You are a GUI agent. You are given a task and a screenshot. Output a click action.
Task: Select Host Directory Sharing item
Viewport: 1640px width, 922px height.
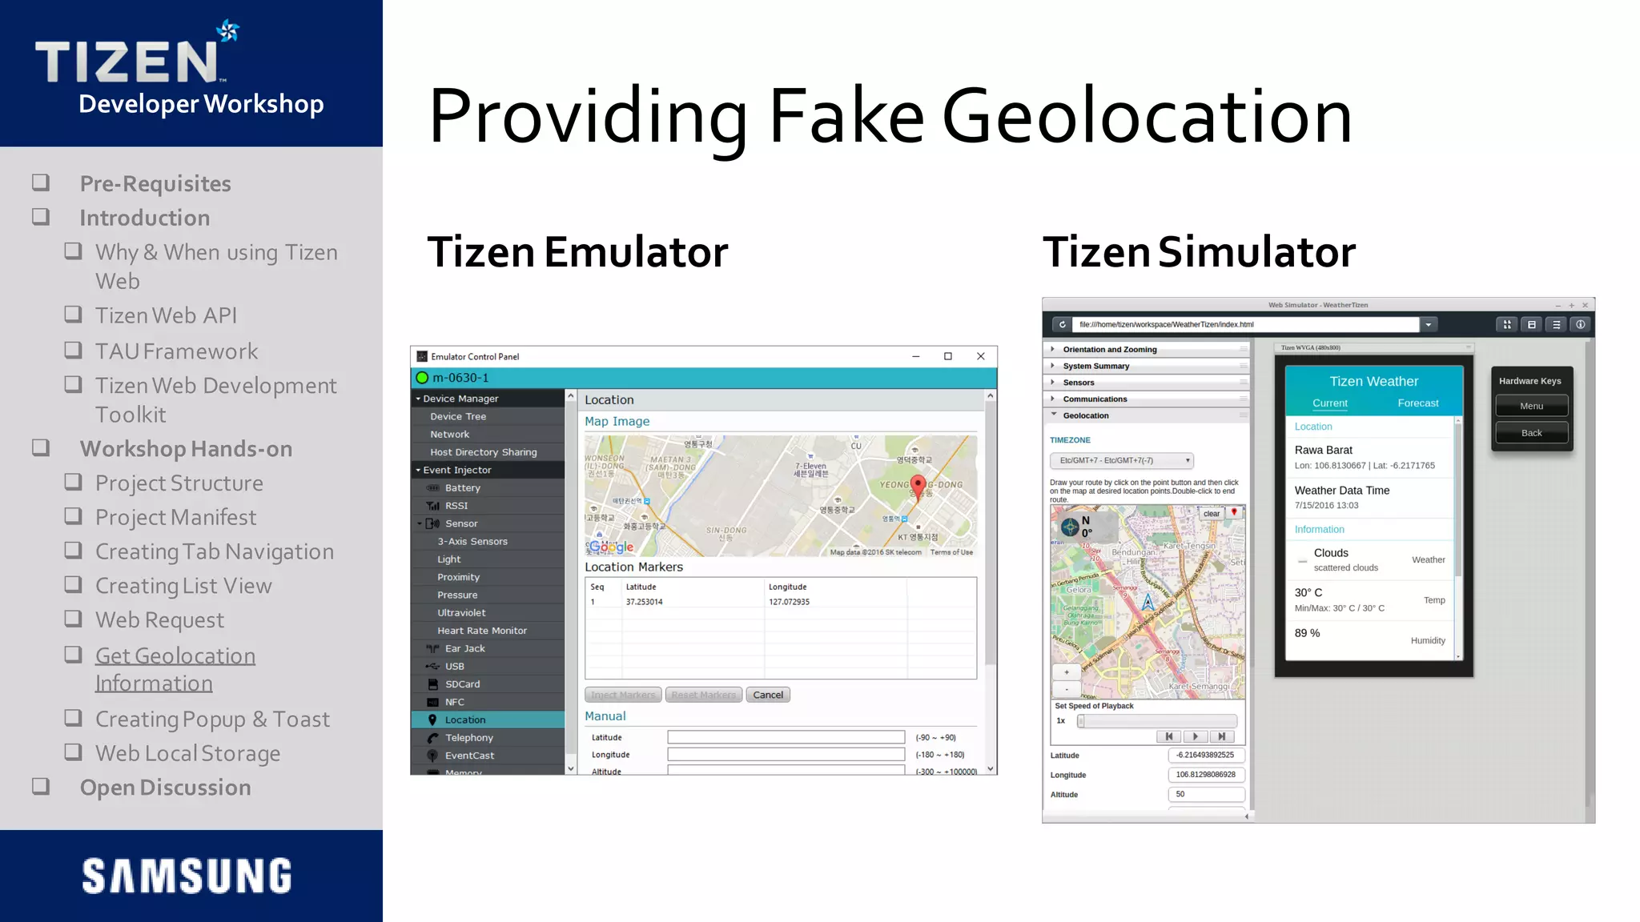484,452
